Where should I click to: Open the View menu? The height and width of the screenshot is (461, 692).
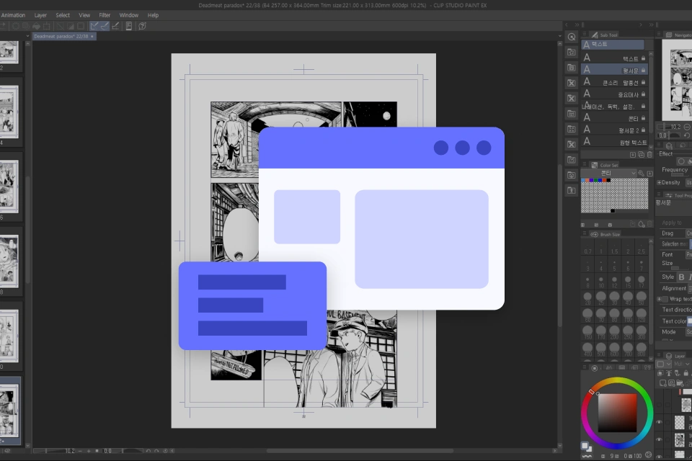(84, 15)
